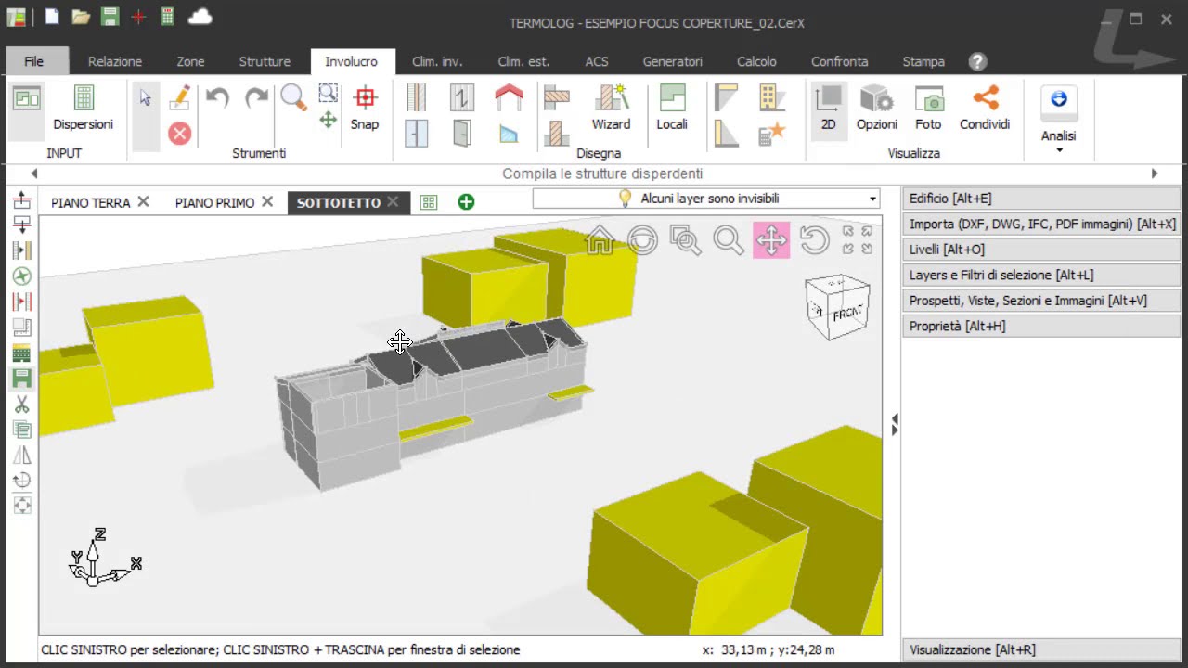Open the Locali rooms tool
The image size is (1188, 668).
(x=672, y=108)
